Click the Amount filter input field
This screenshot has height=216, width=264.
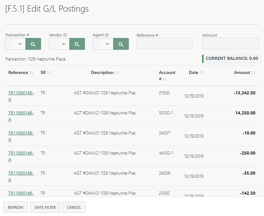[230, 44]
